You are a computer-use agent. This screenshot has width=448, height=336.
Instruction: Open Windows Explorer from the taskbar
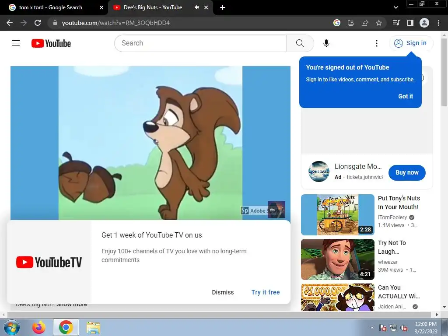coord(93,328)
